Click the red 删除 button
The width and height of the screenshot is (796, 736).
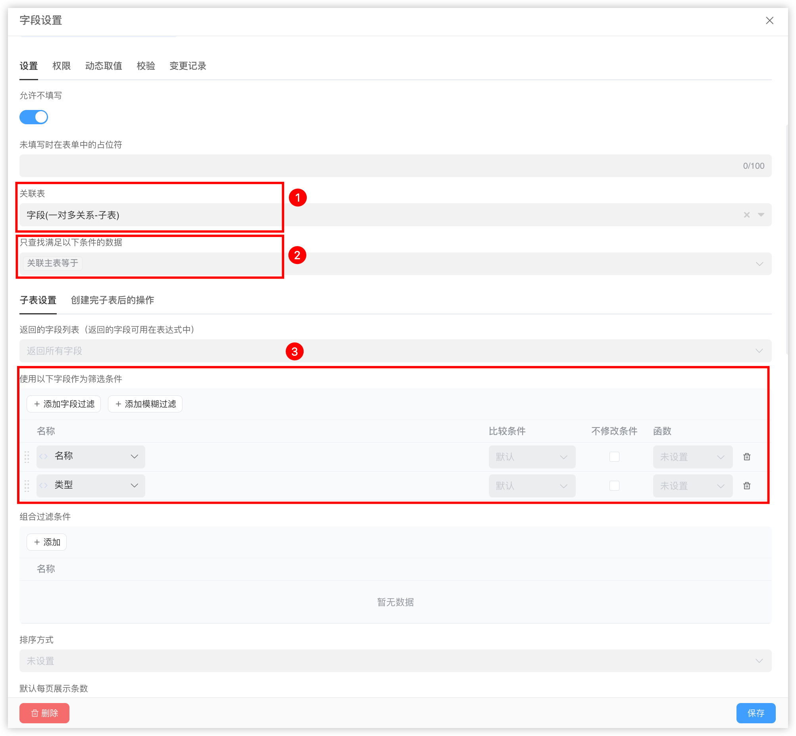[44, 713]
